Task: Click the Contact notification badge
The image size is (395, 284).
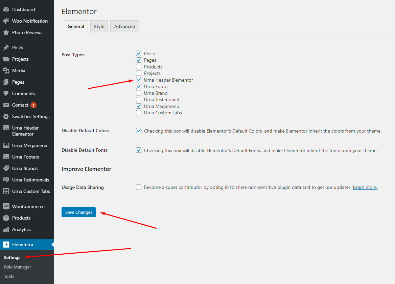Action: [x=33, y=105]
